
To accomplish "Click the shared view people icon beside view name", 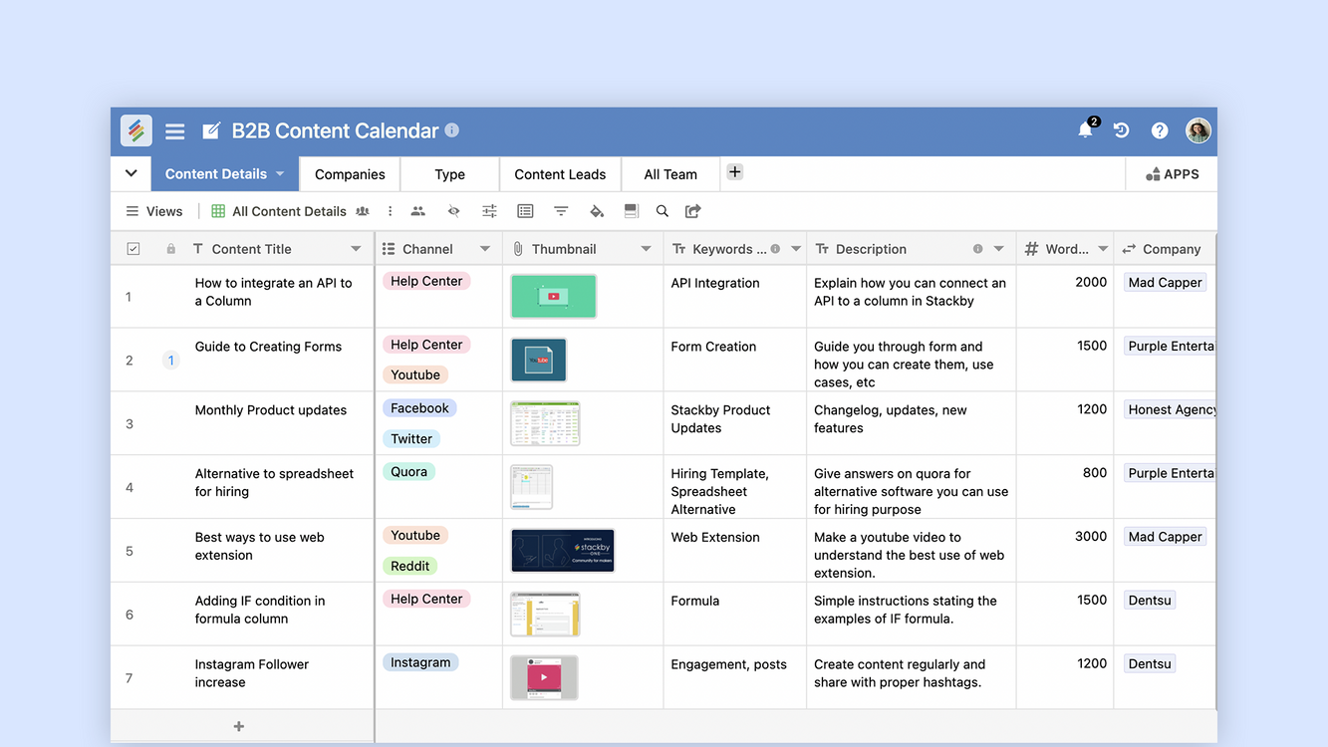I will click(x=363, y=211).
